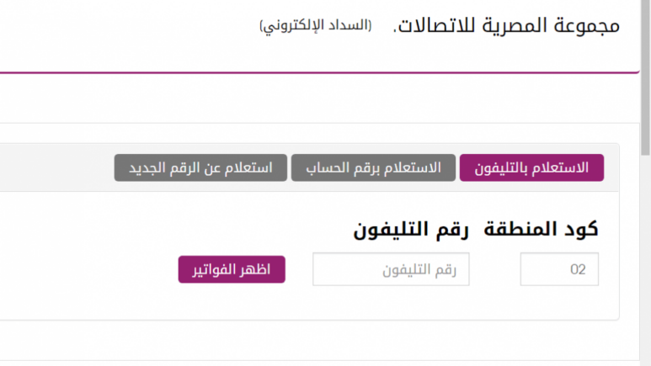The height and width of the screenshot is (366, 651).
Task: Click the مجموعة المصرية للاتصالات heading
Action: point(506,25)
